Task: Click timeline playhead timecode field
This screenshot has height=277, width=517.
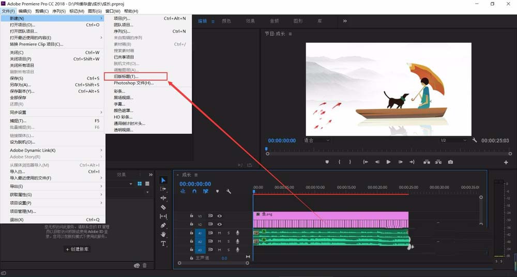Action: [x=195, y=184]
